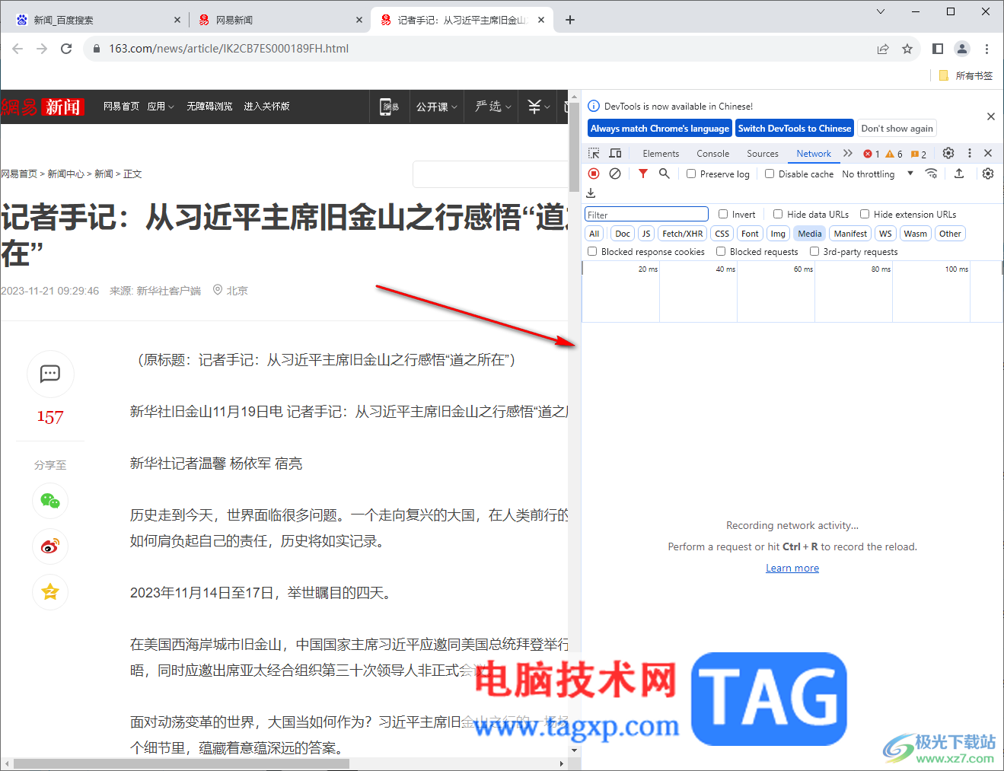Toggle the Invert filter checkbox
The image size is (1004, 771).
tap(722, 214)
